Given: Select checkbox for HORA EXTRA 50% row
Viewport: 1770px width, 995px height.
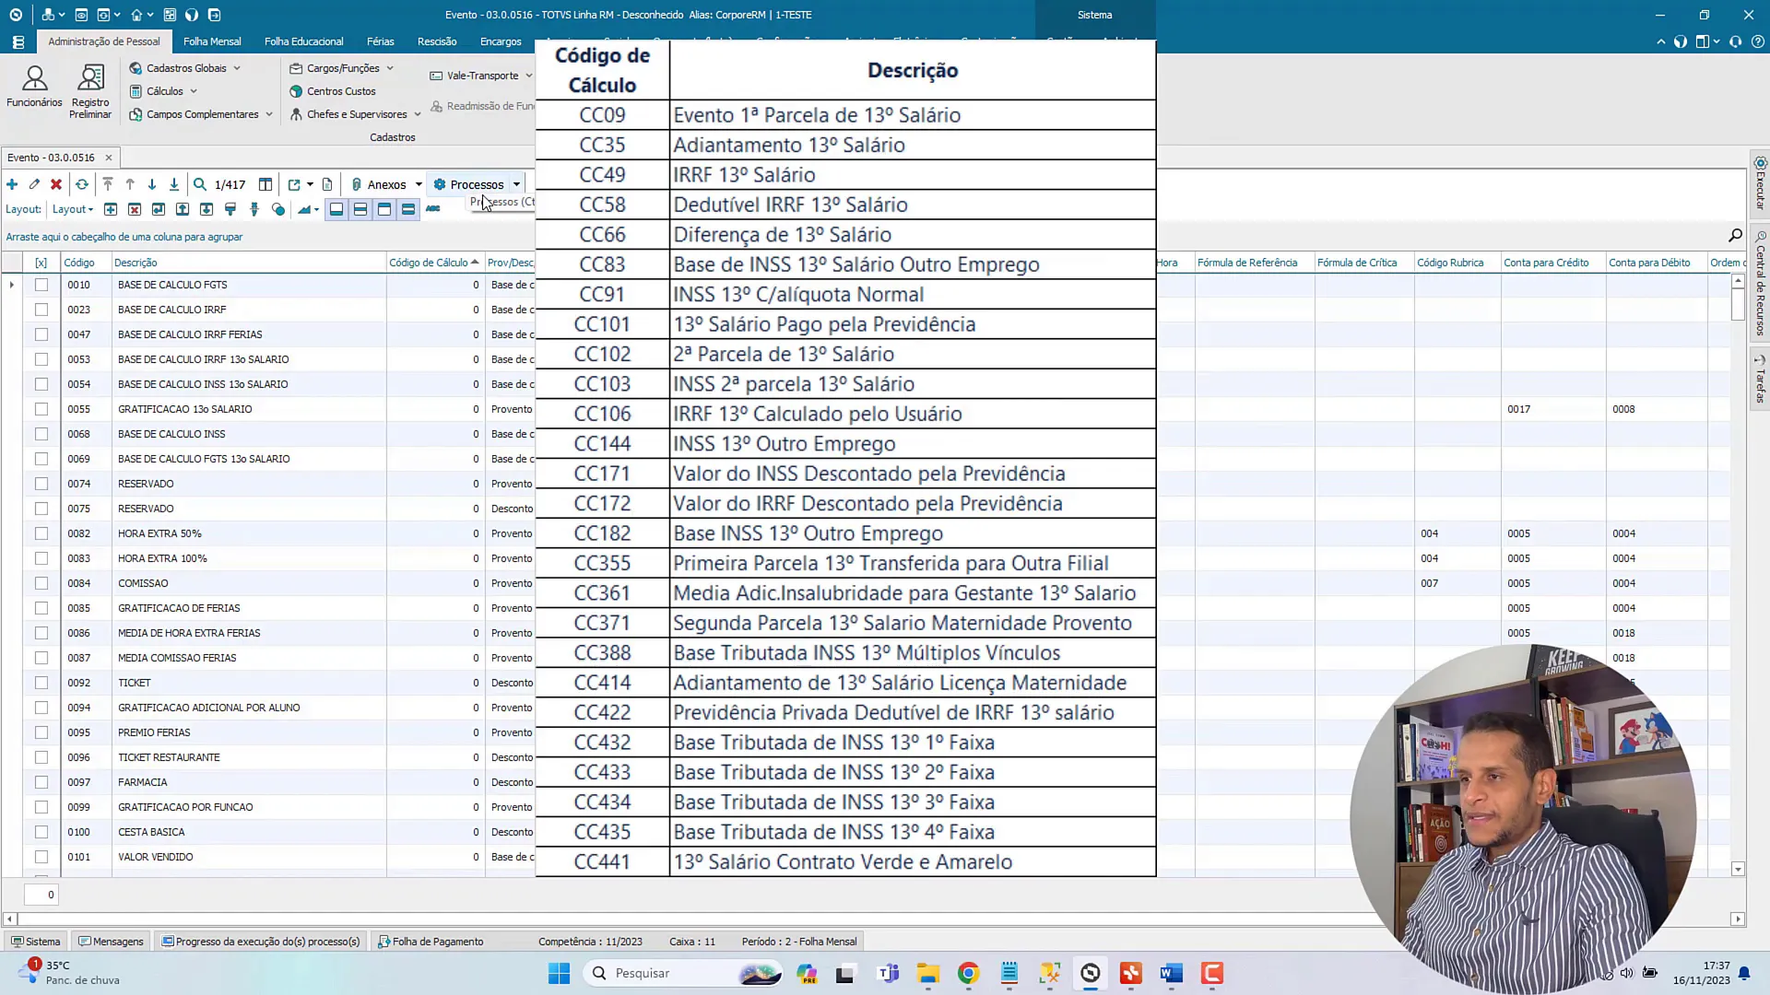Looking at the screenshot, I should coord(41,533).
